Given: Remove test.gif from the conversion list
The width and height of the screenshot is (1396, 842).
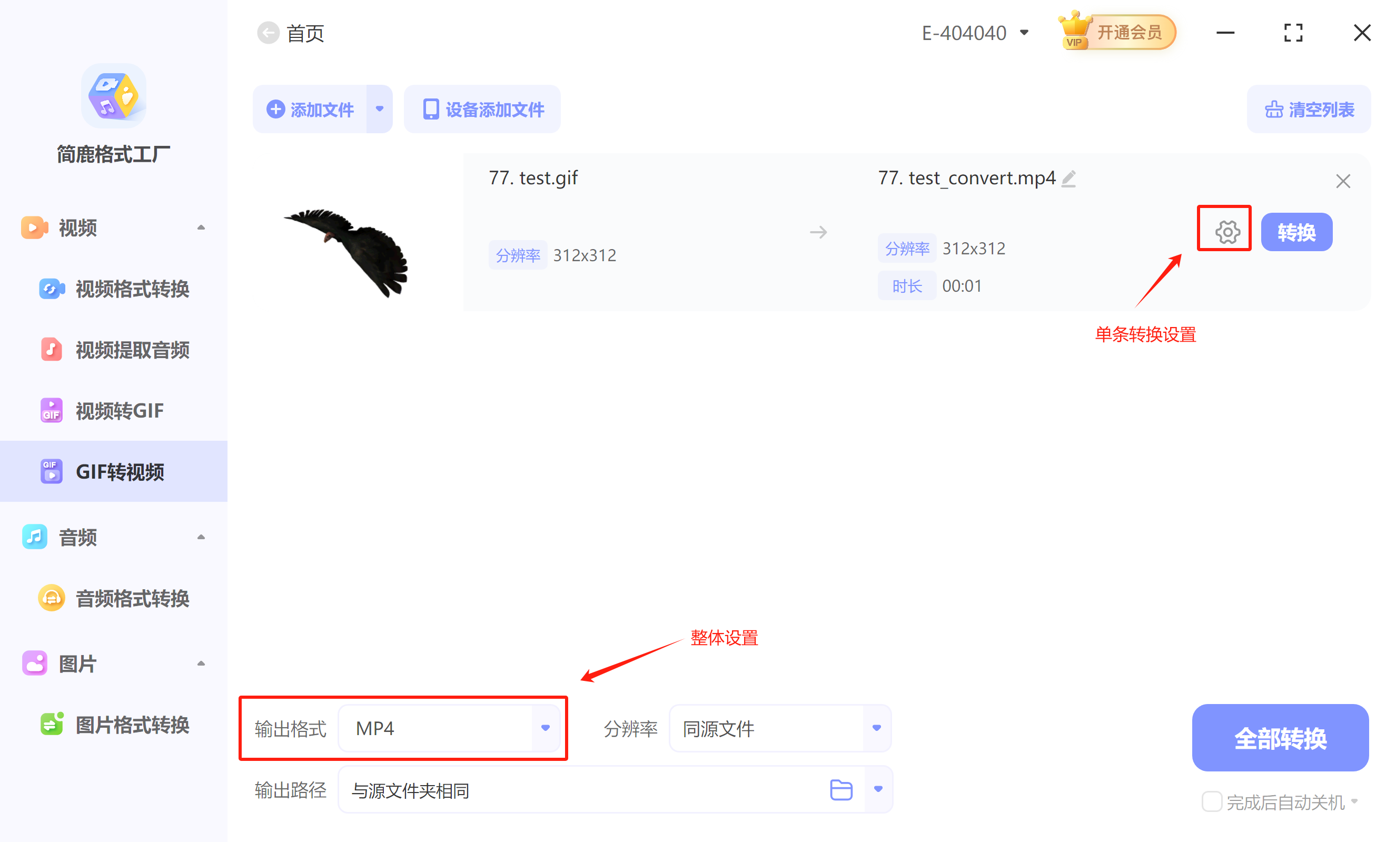Looking at the screenshot, I should pos(1343,181).
